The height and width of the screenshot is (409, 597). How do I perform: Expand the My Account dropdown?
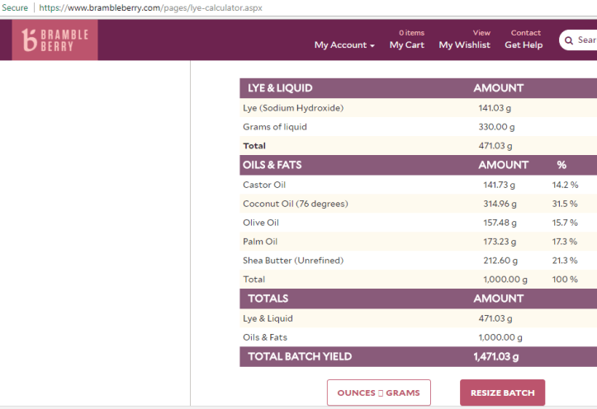click(344, 45)
